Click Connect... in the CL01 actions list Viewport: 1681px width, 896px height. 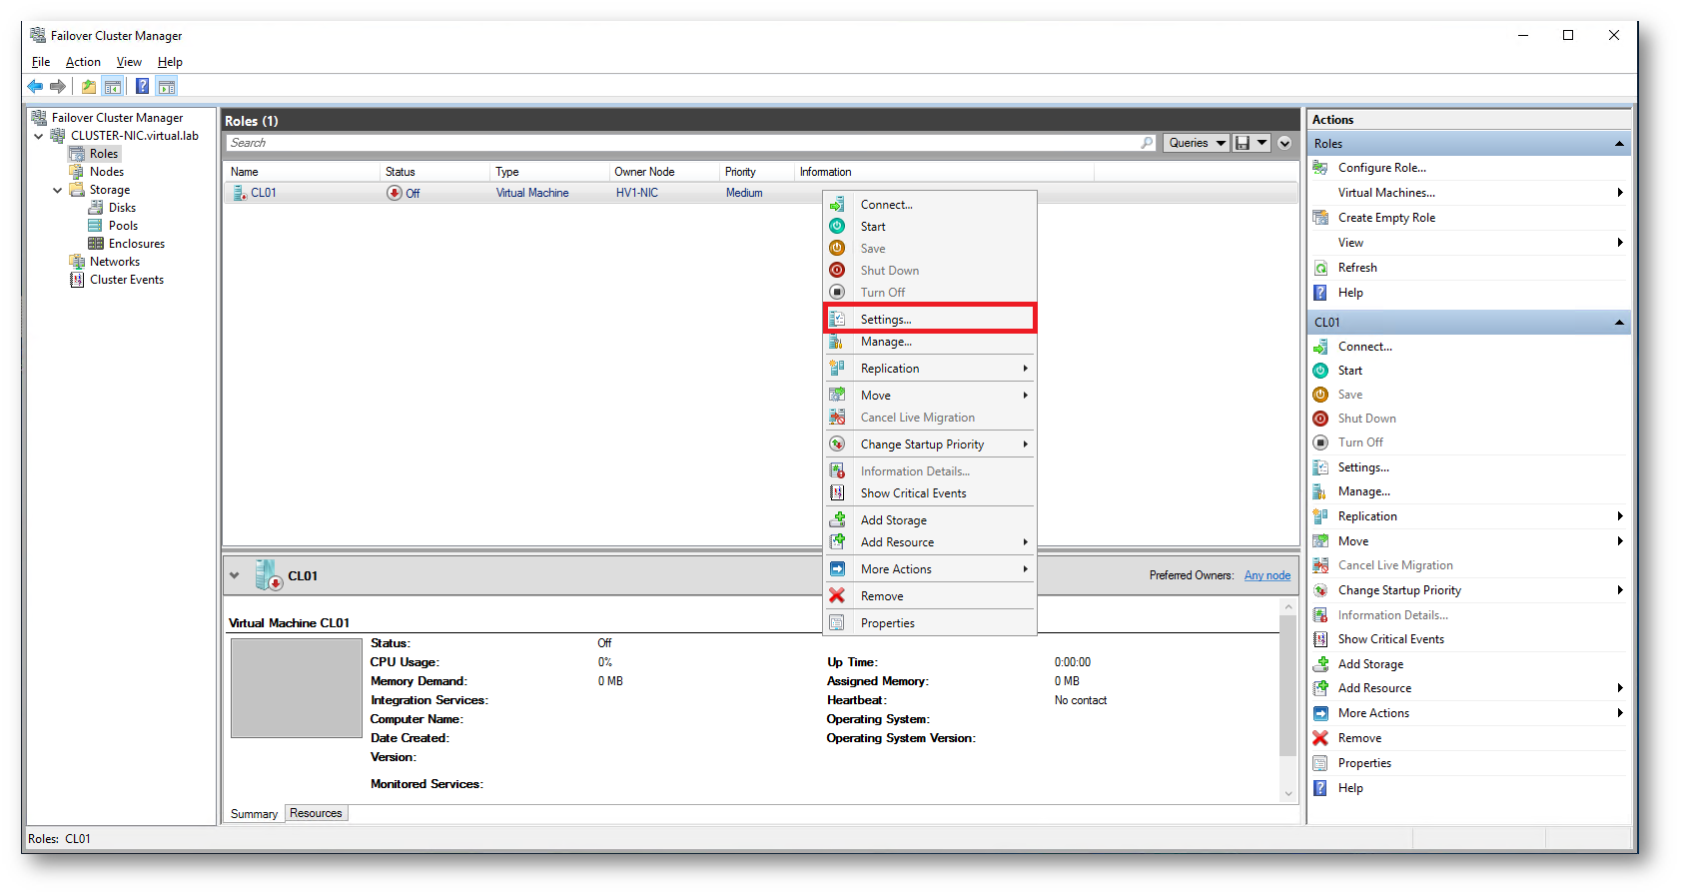pyautogui.click(x=1364, y=347)
